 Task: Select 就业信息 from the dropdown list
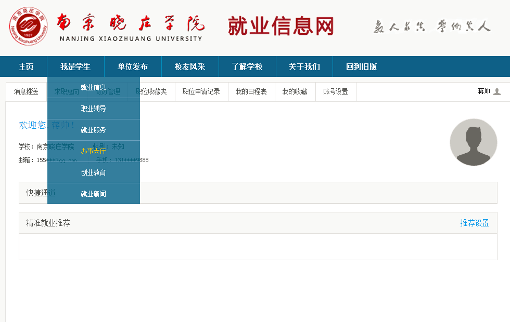point(94,87)
